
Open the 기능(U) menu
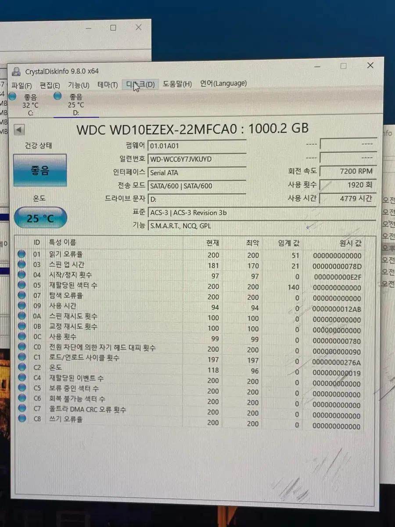(79, 85)
